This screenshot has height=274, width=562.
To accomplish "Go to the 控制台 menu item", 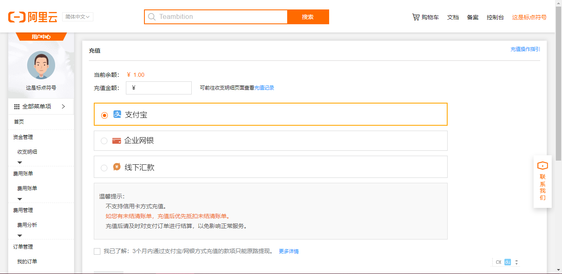I will coord(495,17).
